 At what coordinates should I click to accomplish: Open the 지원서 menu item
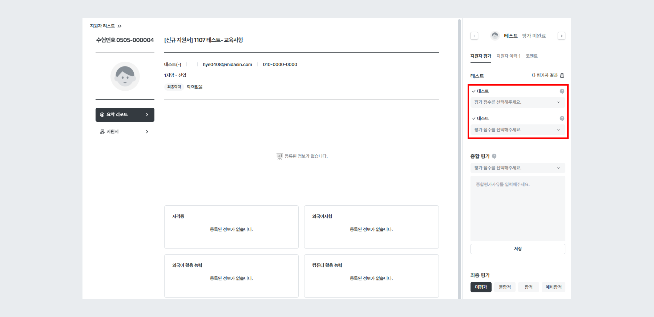click(125, 132)
